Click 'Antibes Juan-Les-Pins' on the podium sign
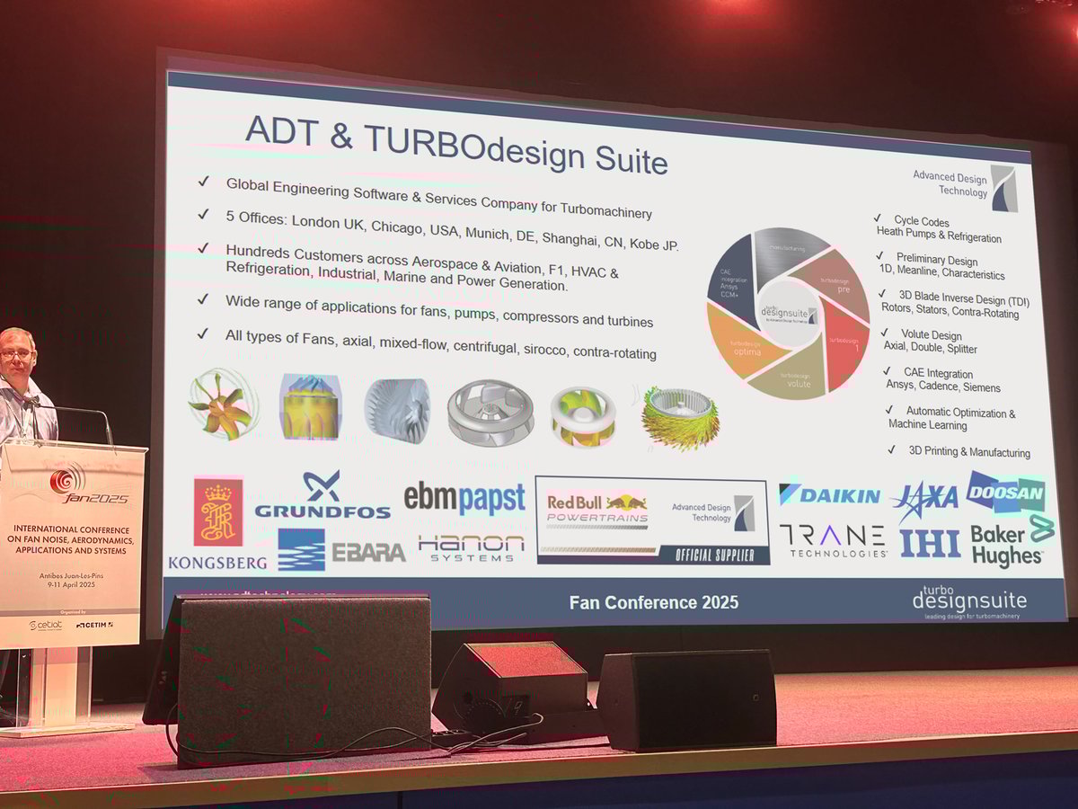Screen dimensions: 1078x809 69,574
